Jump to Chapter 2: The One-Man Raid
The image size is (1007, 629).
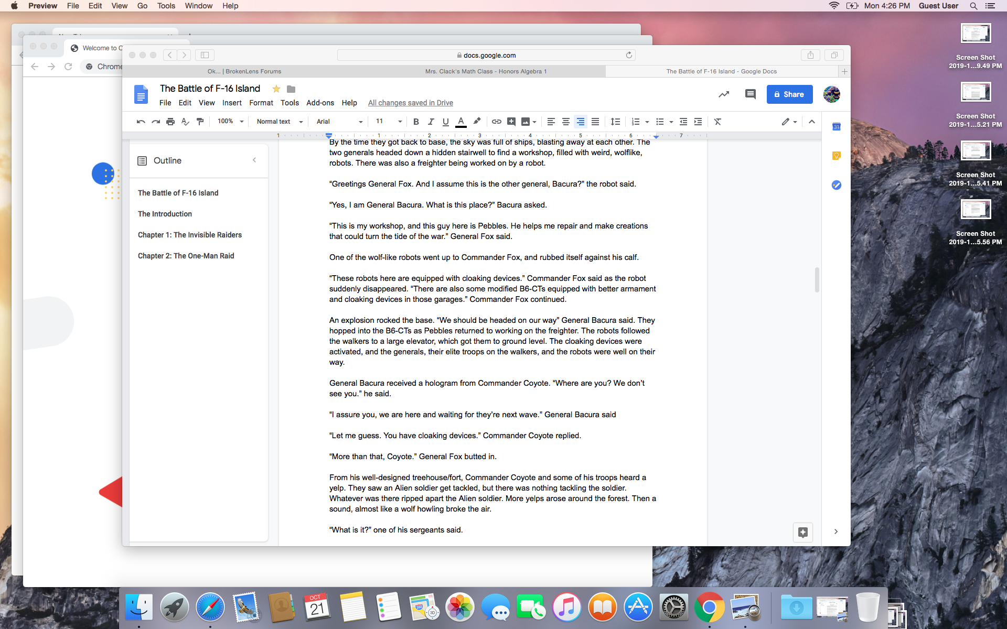point(186,256)
